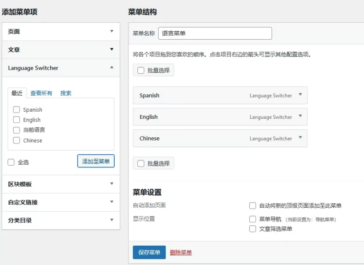This screenshot has width=364, height=265.
Task: Check the Chinese language checkbox
Action: (17, 140)
